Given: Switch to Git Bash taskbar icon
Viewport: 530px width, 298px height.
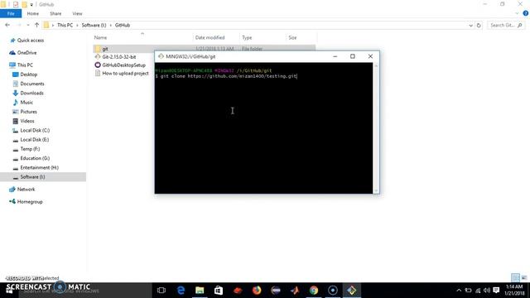Looking at the screenshot, I should [x=351, y=291].
